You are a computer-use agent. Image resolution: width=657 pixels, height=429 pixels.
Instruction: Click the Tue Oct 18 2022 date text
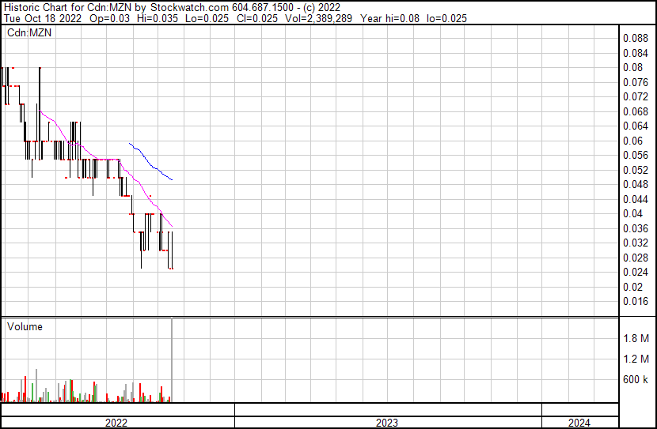coord(40,18)
